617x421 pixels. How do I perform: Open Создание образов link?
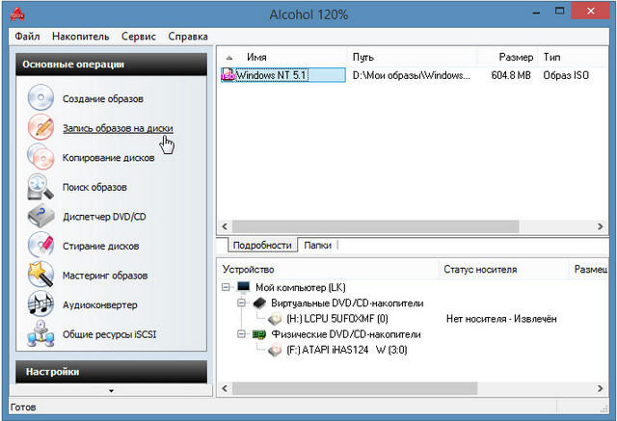pyautogui.click(x=103, y=98)
